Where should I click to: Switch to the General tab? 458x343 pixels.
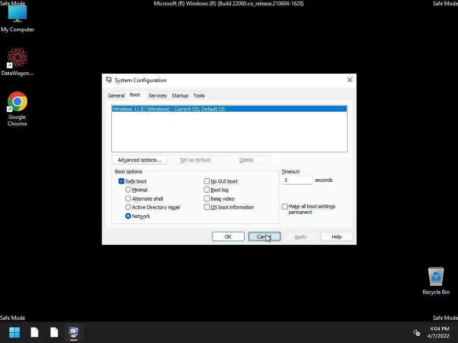pos(116,96)
